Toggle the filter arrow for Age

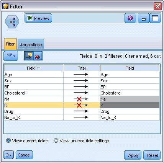coord(80,74)
